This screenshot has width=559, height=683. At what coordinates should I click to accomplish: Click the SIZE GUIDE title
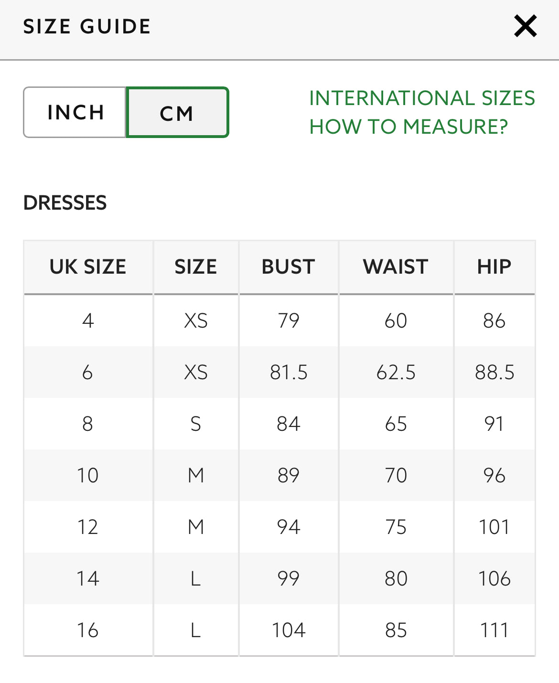(x=87, y=26)
